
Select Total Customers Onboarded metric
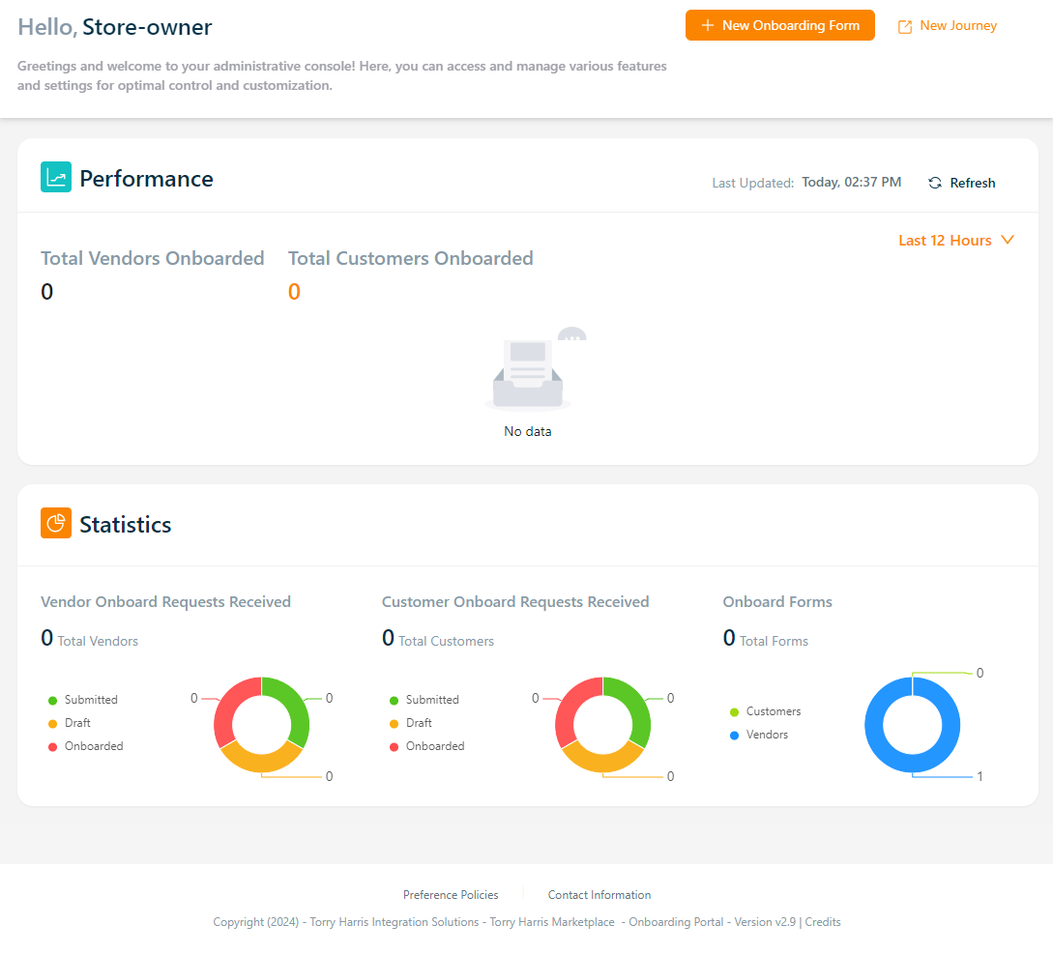[x=410, y=258]
